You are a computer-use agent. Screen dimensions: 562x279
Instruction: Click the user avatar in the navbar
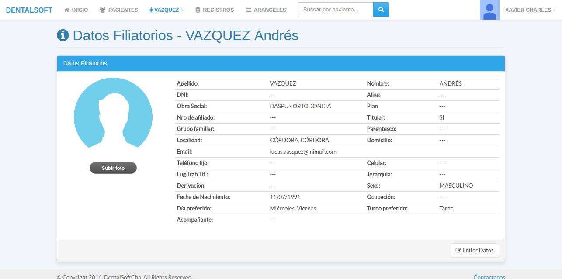point(489,10)
